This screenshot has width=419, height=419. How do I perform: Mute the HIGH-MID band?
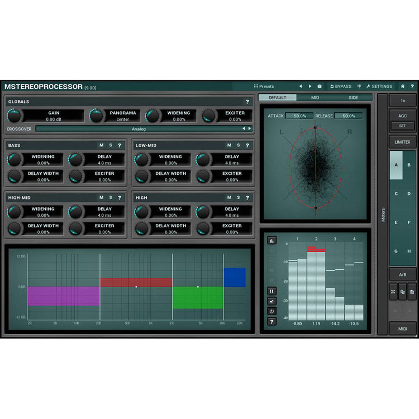pyautogui.click(x=101, y=198)
